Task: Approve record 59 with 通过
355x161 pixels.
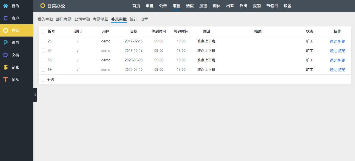Action: (x=333, y=70)
